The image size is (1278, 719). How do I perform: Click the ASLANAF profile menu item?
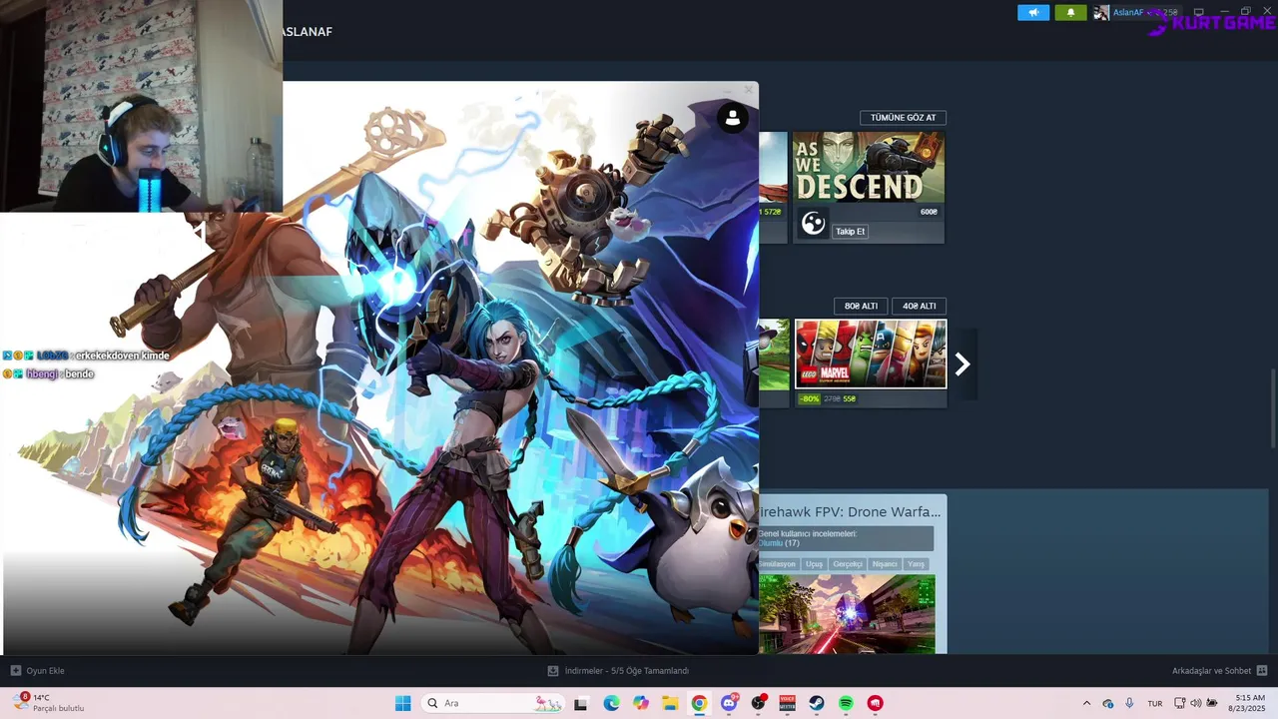pyautogui.click(x=308, y=32)
